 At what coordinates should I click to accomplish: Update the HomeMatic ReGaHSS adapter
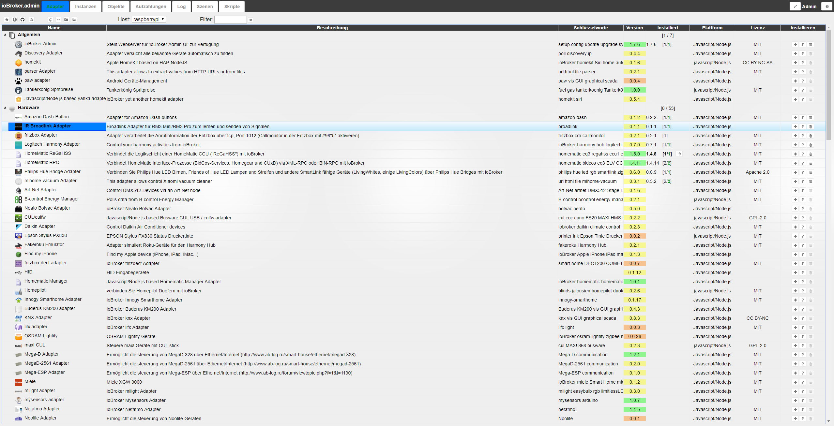pyautogui.click(x=679, y=154)
